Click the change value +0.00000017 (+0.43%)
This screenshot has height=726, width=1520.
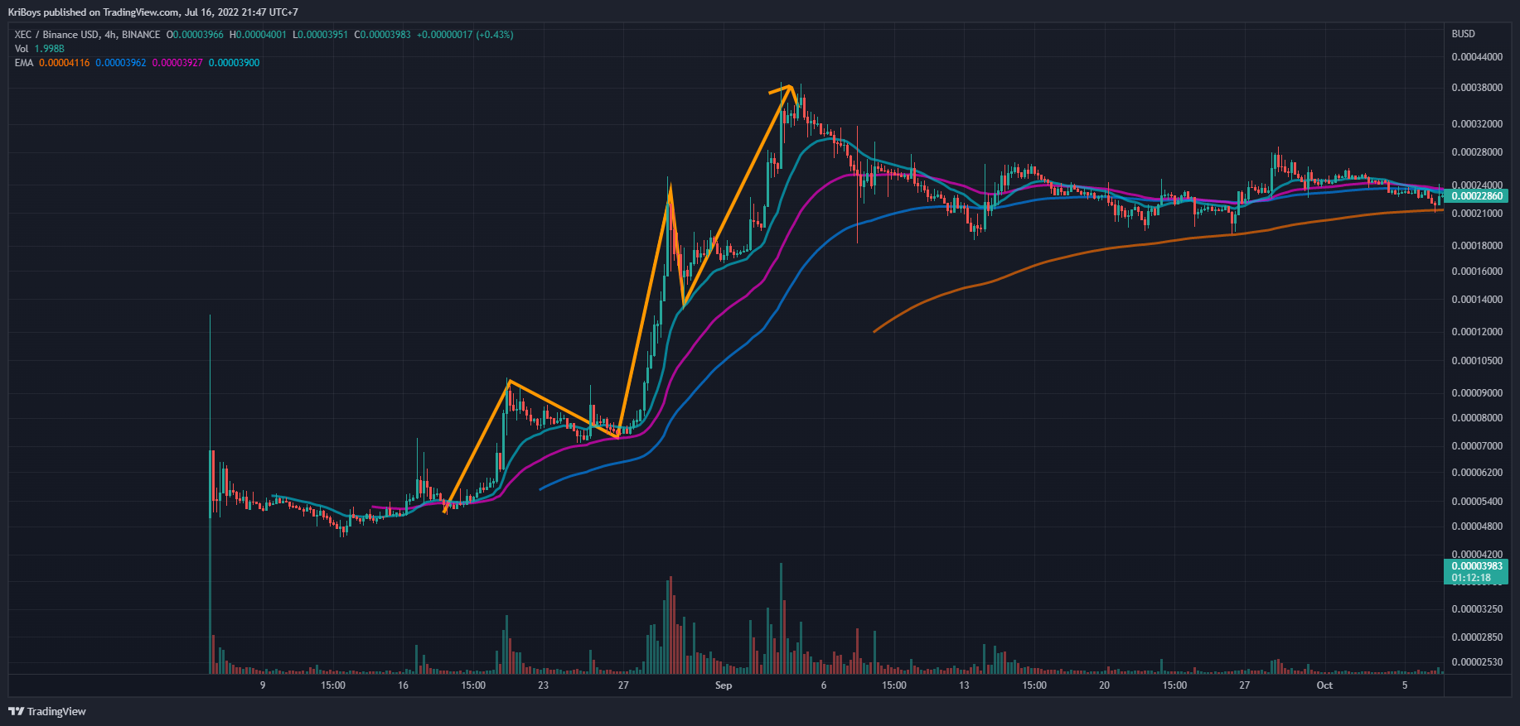tap(465, 35)
